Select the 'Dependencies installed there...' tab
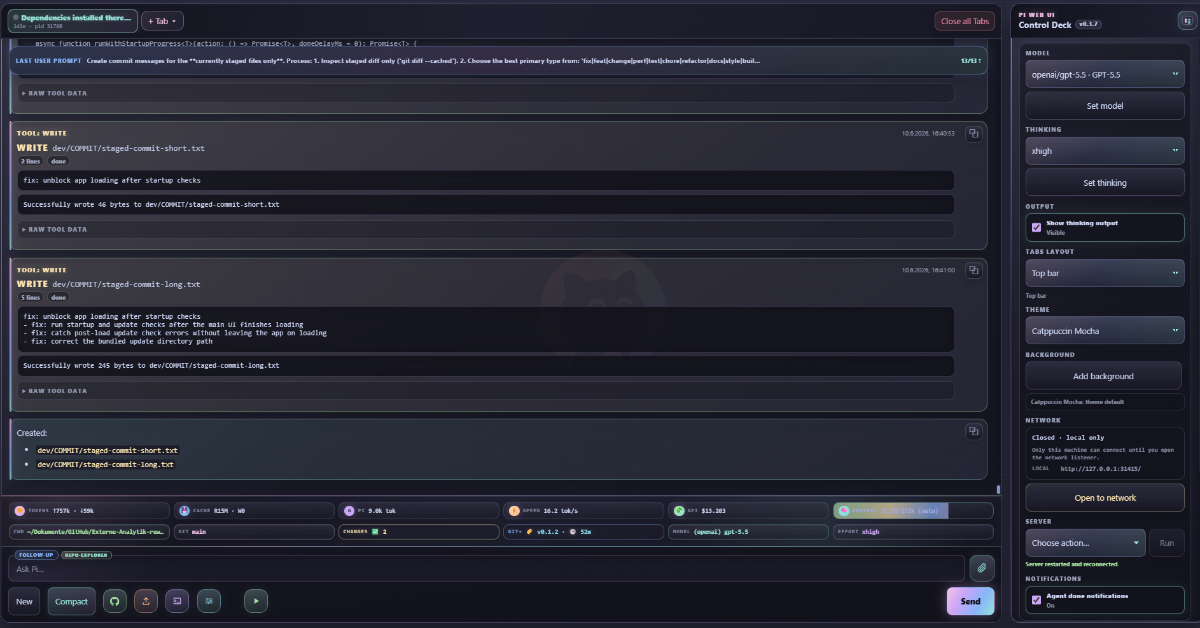1200x628 pixels. coord(73,21)
